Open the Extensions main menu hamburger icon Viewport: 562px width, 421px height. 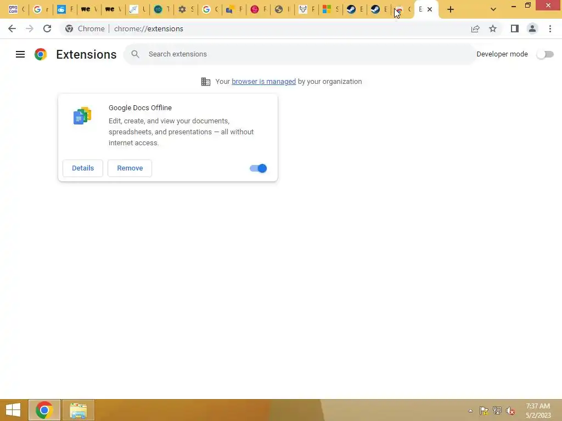(x=20, y=54)
